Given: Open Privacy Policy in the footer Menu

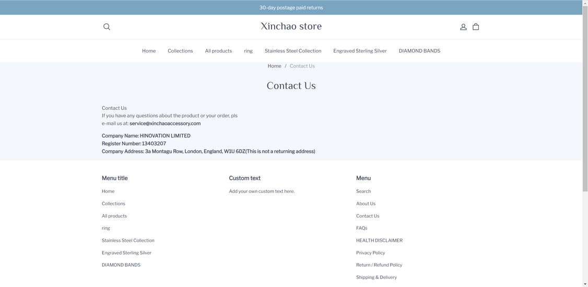Looking at the screenshot, I should pyautogui.click(x=370, y=253).
